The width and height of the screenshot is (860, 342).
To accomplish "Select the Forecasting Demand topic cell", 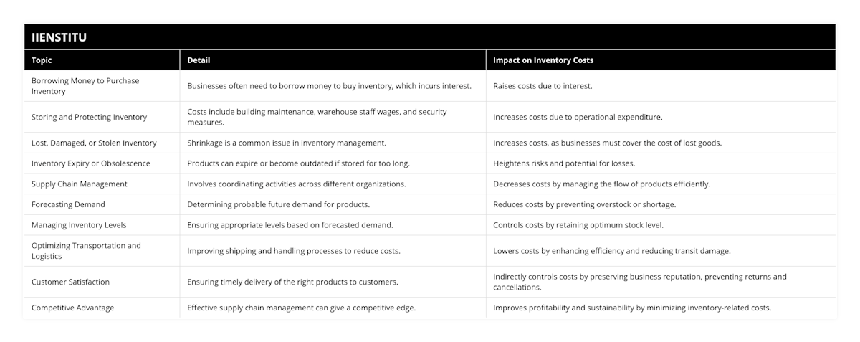I will pos(68,204).
